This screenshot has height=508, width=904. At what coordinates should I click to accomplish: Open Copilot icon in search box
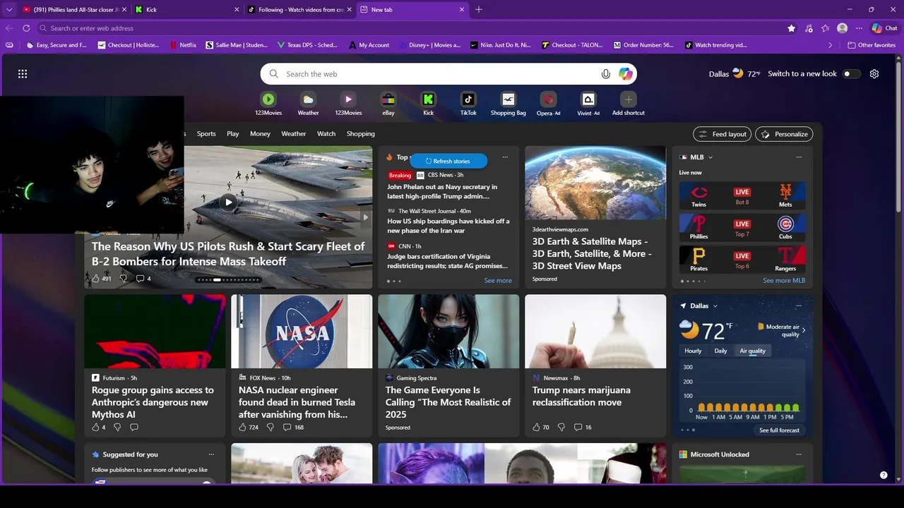[x=626, y=74]
